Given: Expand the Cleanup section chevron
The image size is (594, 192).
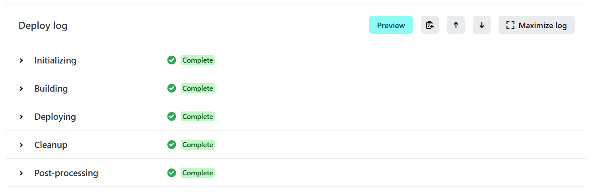Looking at the screenshot, I should pyautogui.click(x=21, y=145).
